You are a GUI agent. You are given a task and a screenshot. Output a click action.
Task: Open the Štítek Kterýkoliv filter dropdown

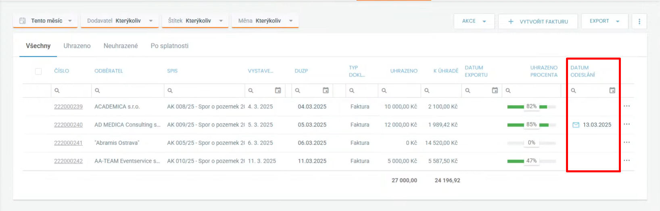coord(195,21)
